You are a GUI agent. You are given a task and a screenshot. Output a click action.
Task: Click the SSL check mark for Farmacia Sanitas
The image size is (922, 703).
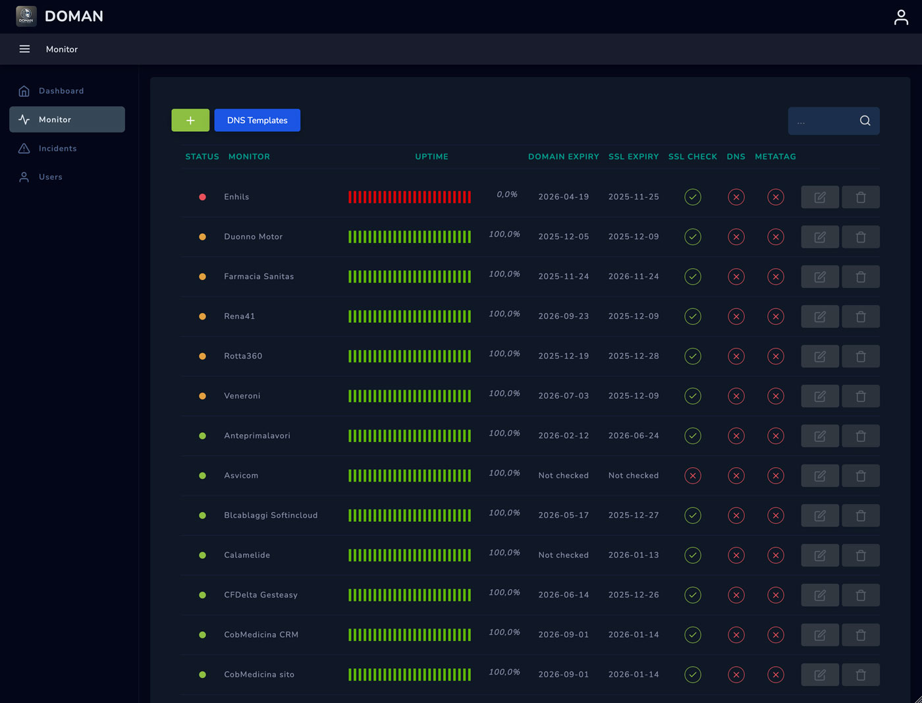coord(692,277)
